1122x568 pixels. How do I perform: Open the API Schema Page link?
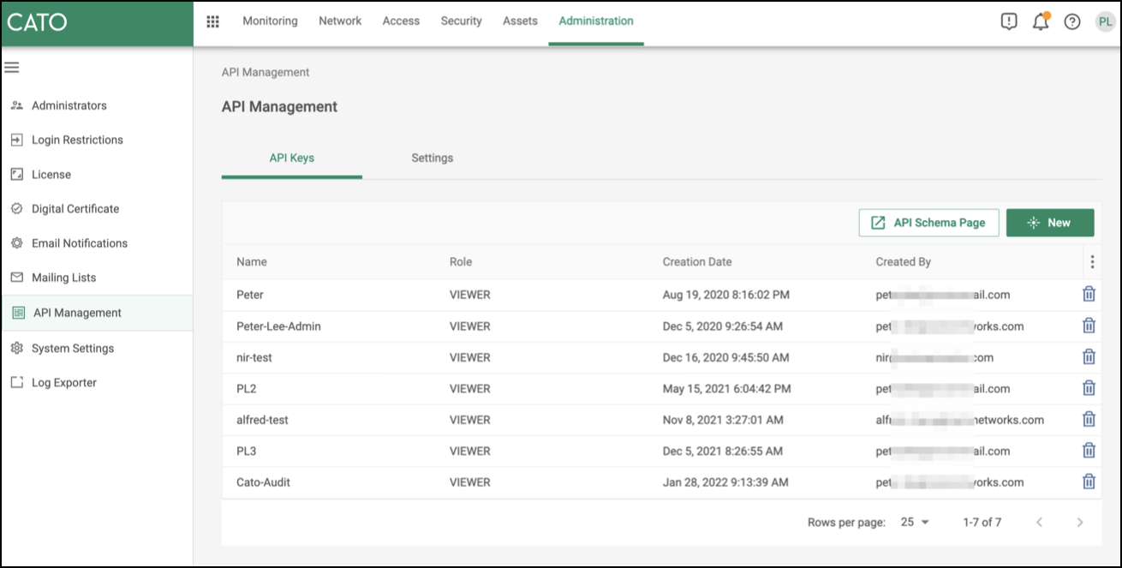pyautogui.click(x=928, y=223)
